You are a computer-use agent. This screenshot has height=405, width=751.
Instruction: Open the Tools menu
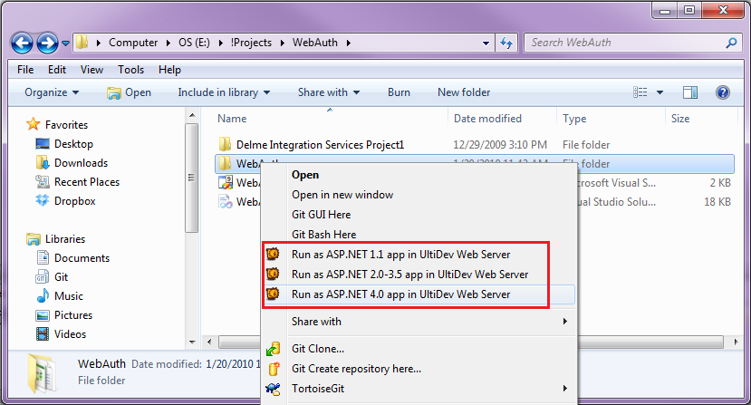[130, 70]
